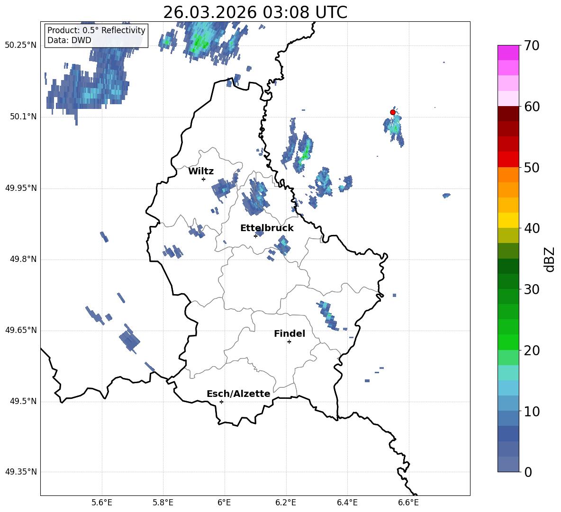Select the Ettelbruck city label
This screenshot has width=561, height=512.
[267, 228]
